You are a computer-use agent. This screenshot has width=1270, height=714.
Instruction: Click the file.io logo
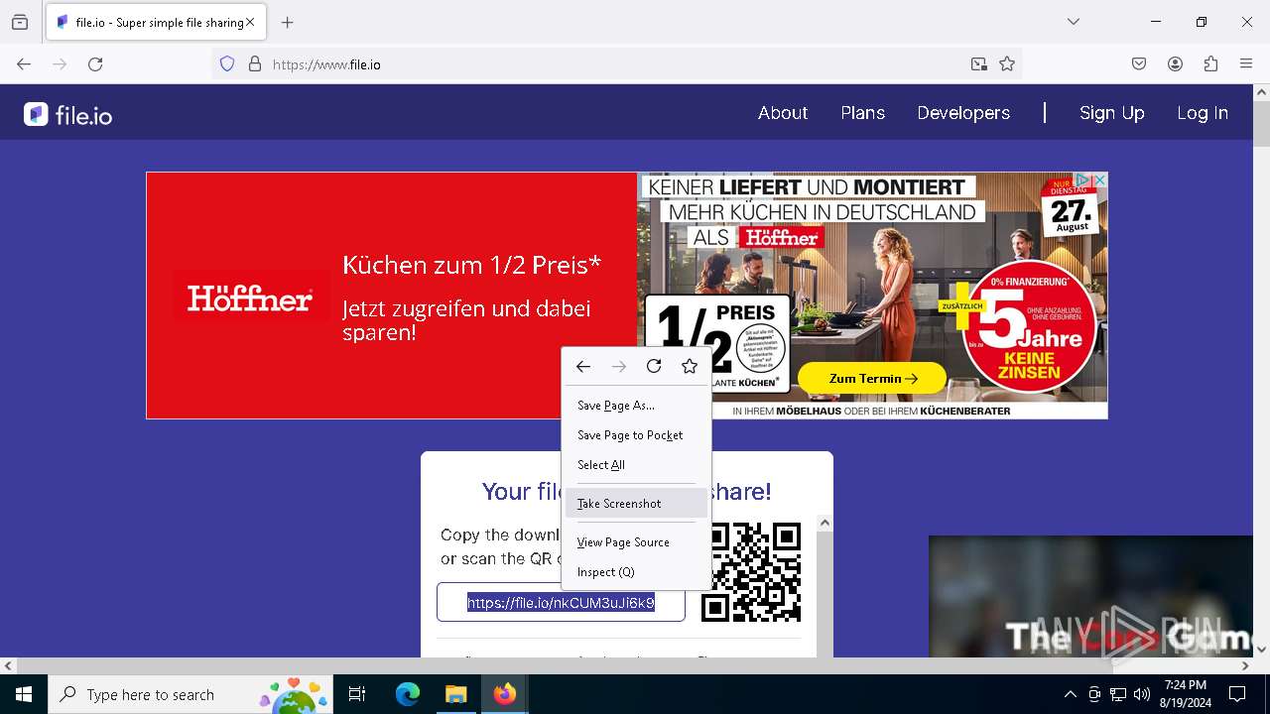(x=67, y=115)
